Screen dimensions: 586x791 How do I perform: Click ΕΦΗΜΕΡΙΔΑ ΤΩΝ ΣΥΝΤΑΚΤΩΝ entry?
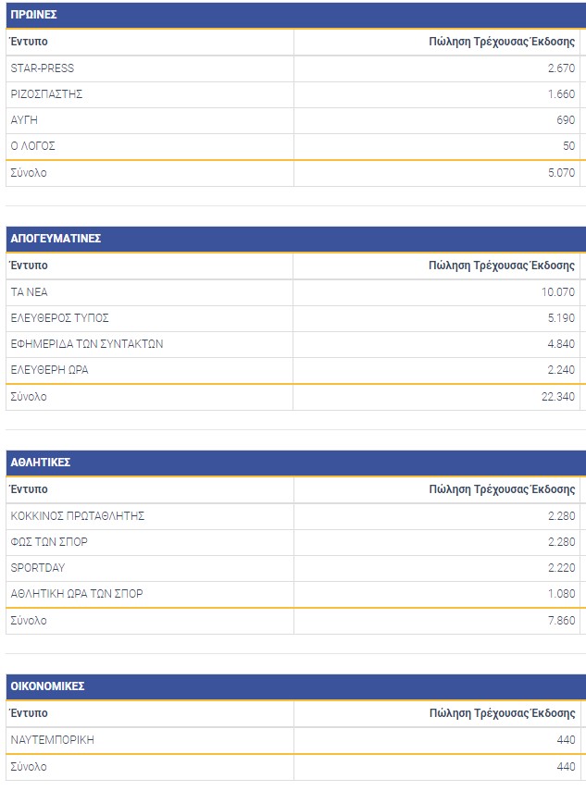click(x=87, y=344)
